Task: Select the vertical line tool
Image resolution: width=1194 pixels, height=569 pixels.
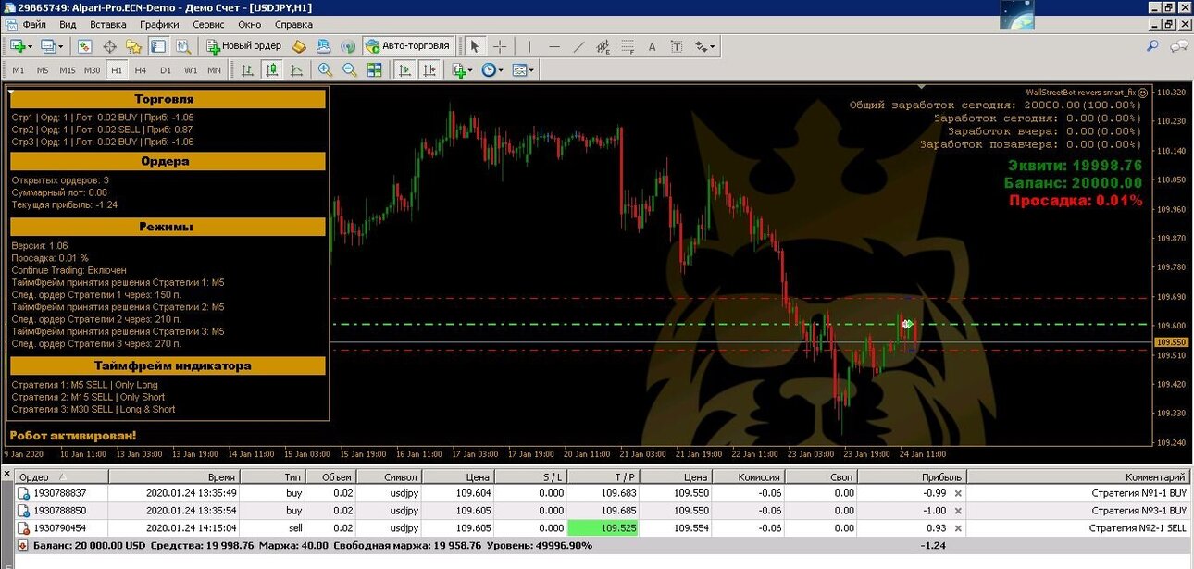Action: coord(529,46)
